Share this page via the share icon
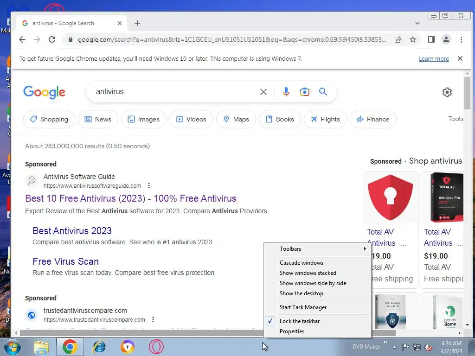475x356 pixels. click(x=398, y=39)
